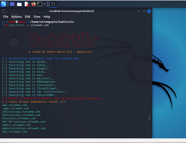Open the terminal emulator launcher icon
The image size is (186, 143).
pyautogui.click(x=40, y=4)
